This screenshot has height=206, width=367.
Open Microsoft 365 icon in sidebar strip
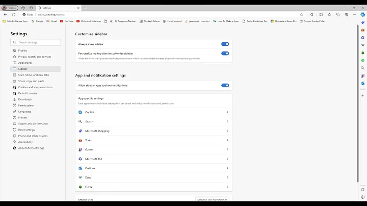(x=362, y=38)
